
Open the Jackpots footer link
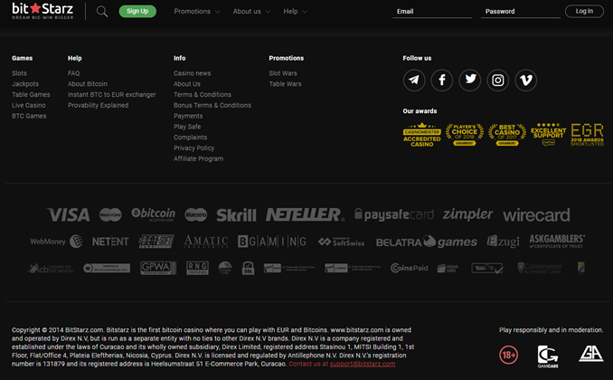coord(25,84)
